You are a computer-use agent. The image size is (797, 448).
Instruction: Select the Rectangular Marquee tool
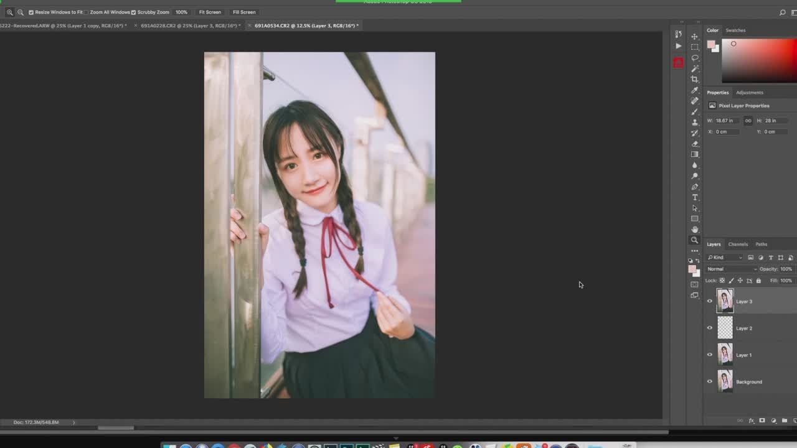[695, 47]
